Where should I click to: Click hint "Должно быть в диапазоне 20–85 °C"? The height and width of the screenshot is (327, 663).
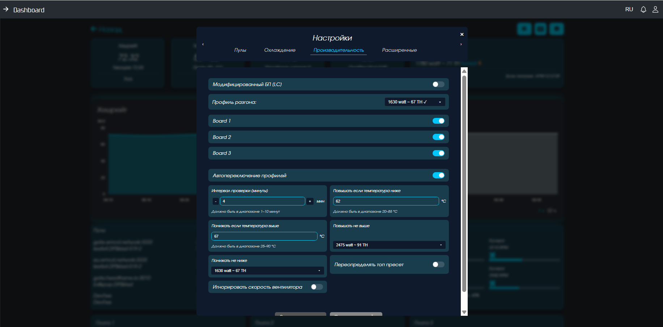[365, 212]
